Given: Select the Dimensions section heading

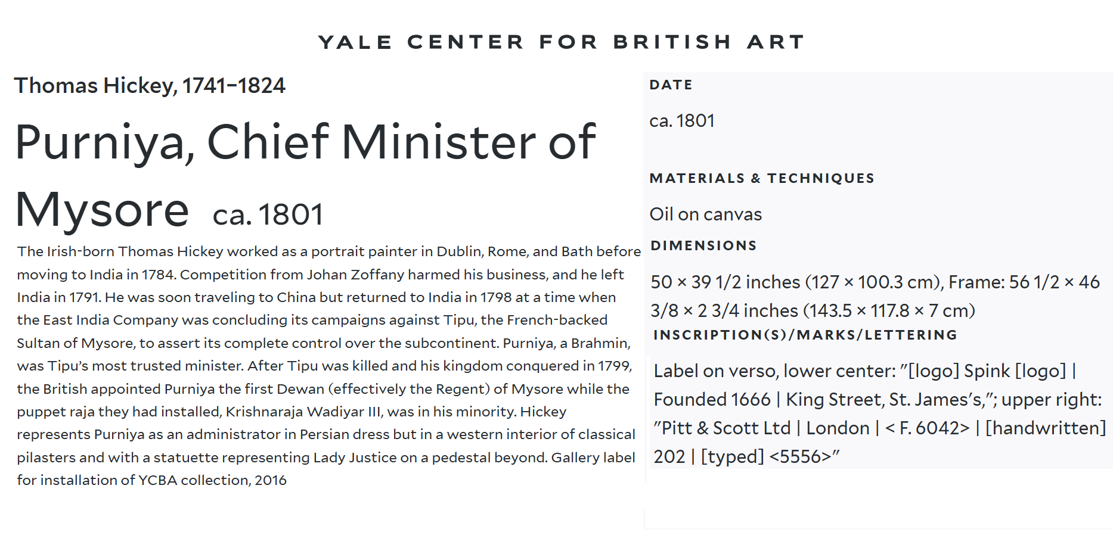Looking at the screenshot, I should click(703, 246).
